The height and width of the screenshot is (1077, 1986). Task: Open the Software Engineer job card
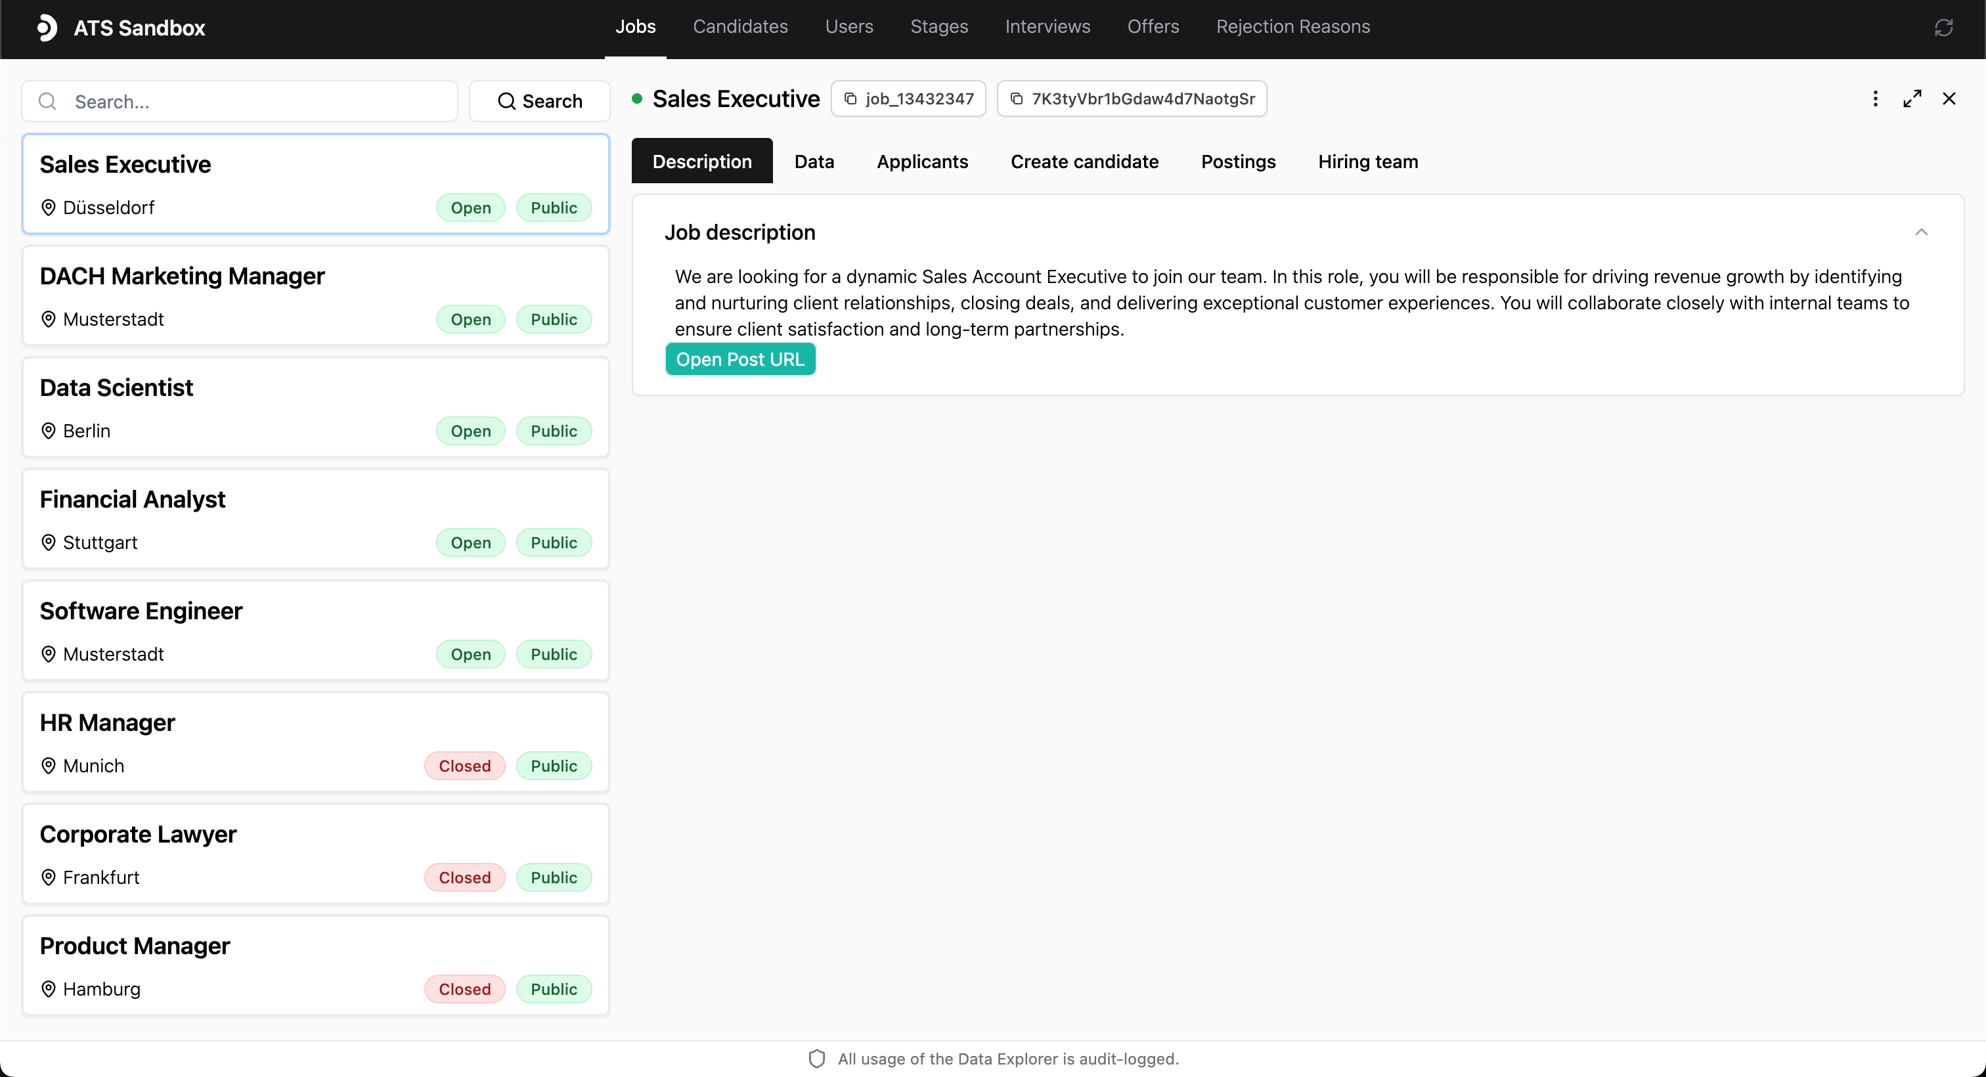click(316, 631)
